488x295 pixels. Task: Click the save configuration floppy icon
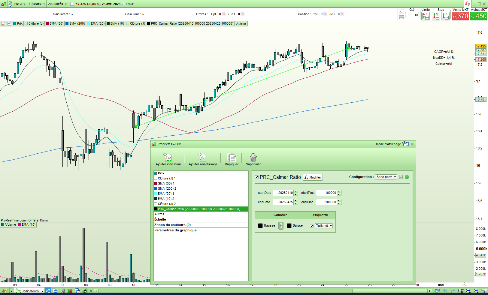[x=401, y=177]
